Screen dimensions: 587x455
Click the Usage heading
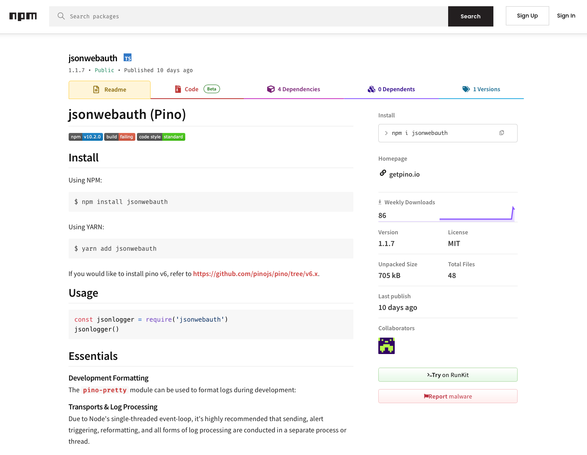click(x=83, y=293)
